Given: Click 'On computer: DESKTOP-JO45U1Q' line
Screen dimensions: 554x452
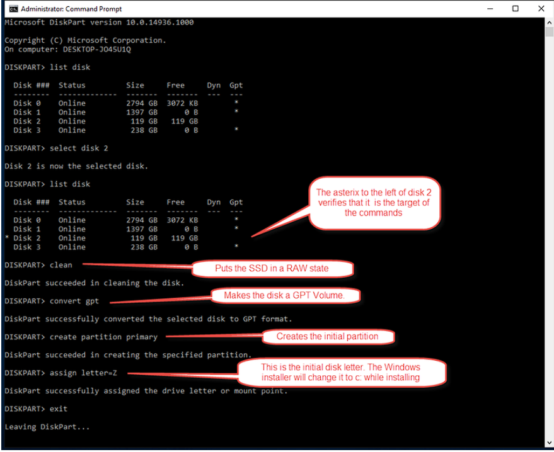Looking at the screenshot, I should (68, 49).
